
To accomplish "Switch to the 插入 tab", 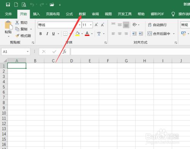I will [x=36, y=14].
